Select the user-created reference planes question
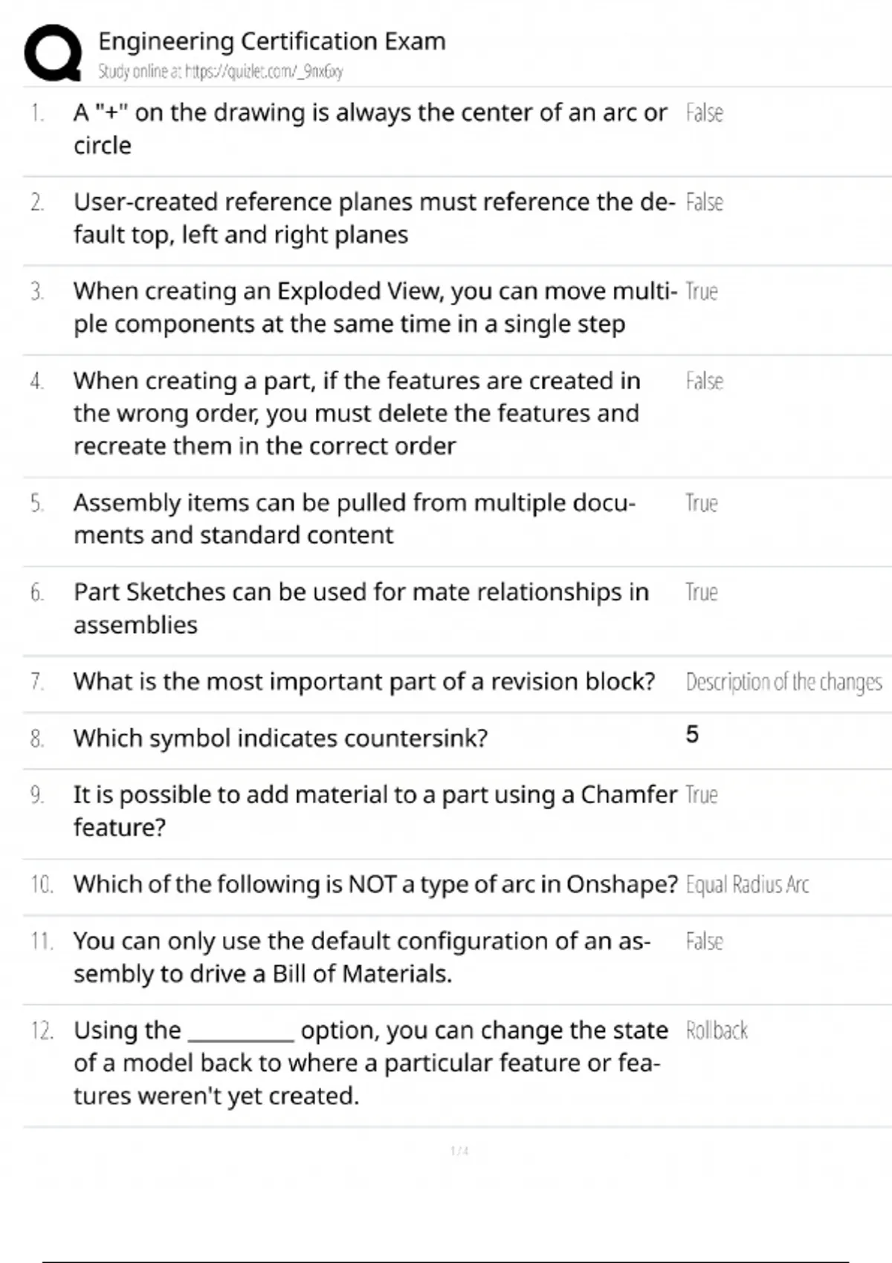This screenshot has height=1263, width=892. coord(374,218)
